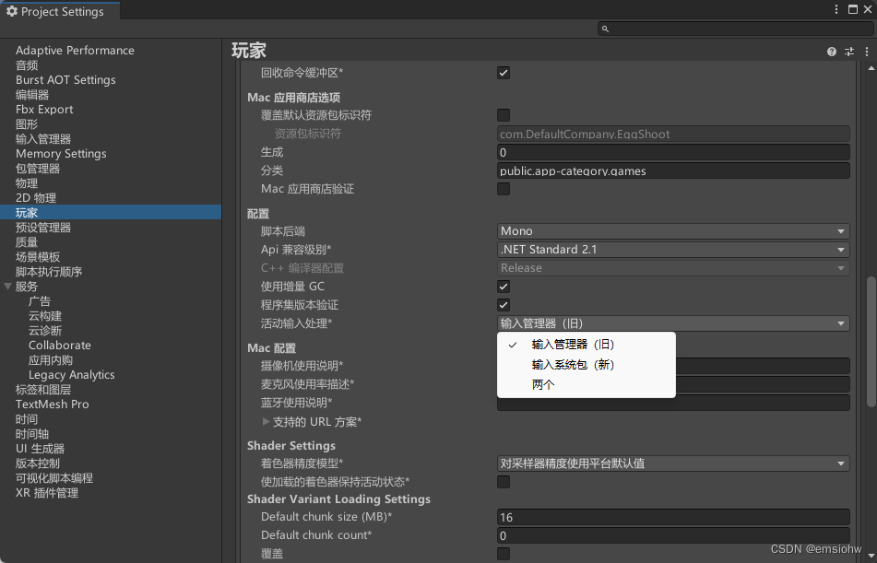The width and height of the screenshot is (877, 563).
Task: Enable Mac 应用商店验证 checkbox
Action: (504, 189)
